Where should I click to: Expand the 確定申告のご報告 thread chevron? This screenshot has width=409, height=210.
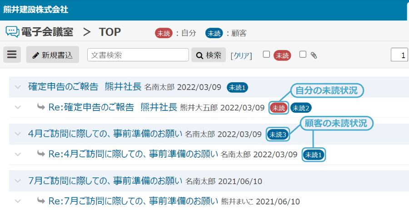click(x=18, y=87)
